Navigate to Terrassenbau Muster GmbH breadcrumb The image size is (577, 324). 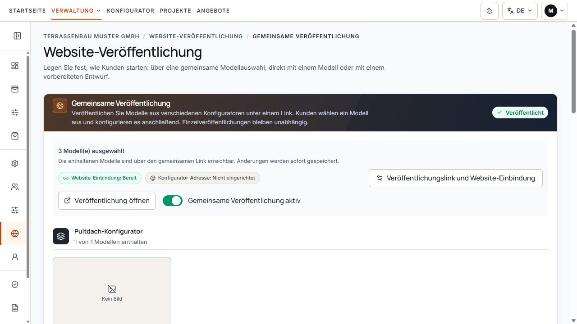coord(92,36)
